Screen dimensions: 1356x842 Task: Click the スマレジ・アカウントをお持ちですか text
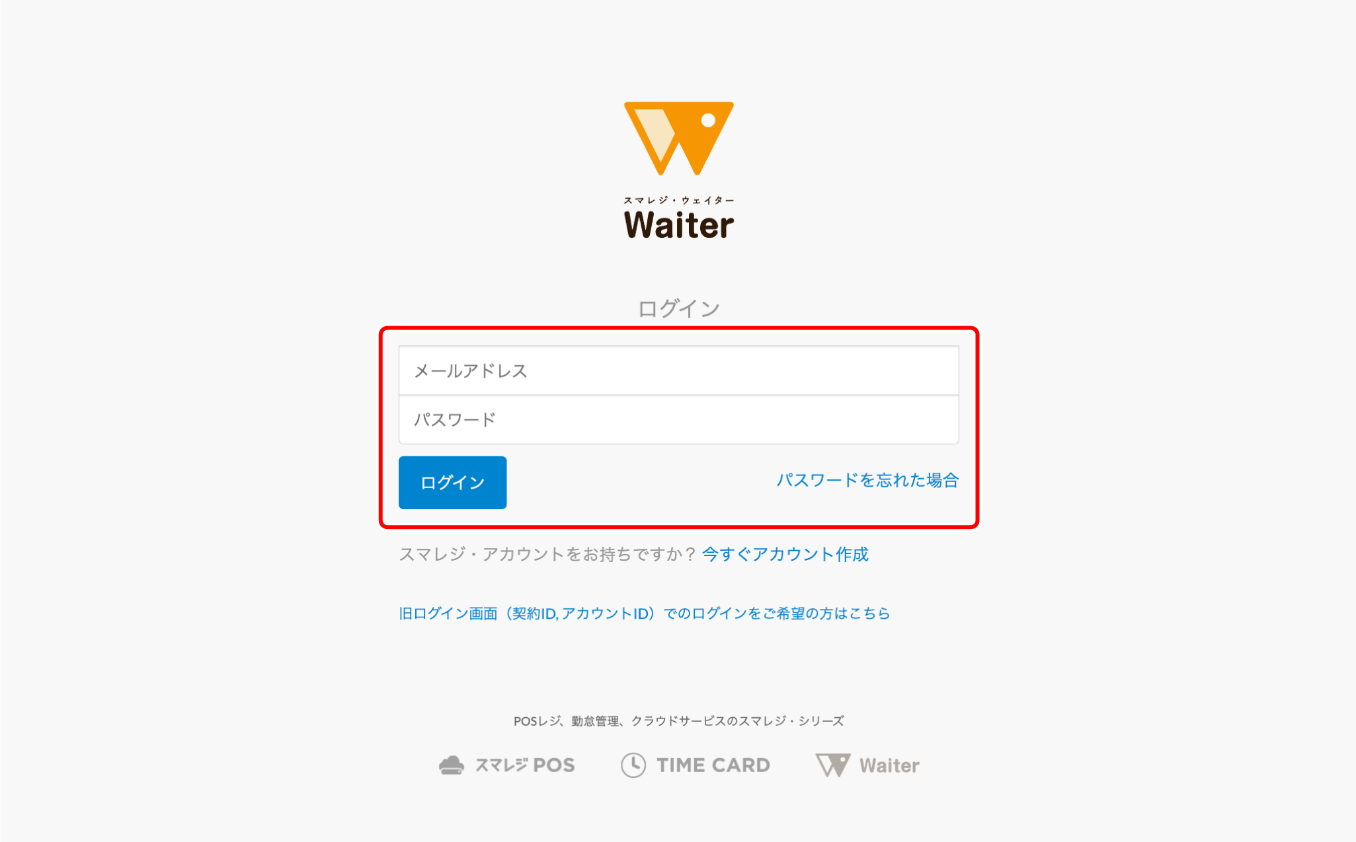click(548, 554)
